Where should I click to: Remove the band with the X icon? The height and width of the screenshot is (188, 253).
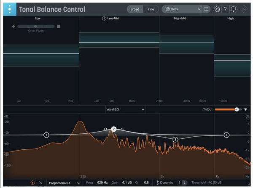[40, 183]
